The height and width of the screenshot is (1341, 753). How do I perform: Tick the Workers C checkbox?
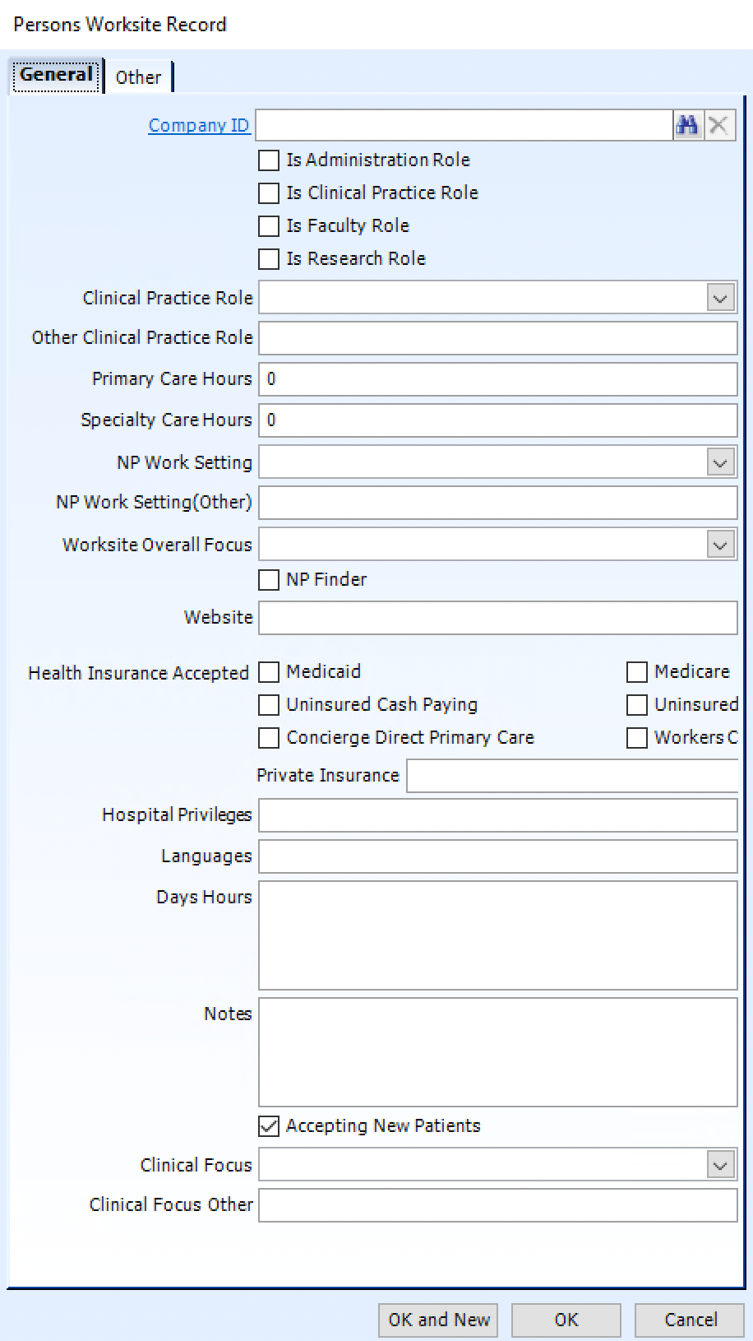click(x=637, y=738)
